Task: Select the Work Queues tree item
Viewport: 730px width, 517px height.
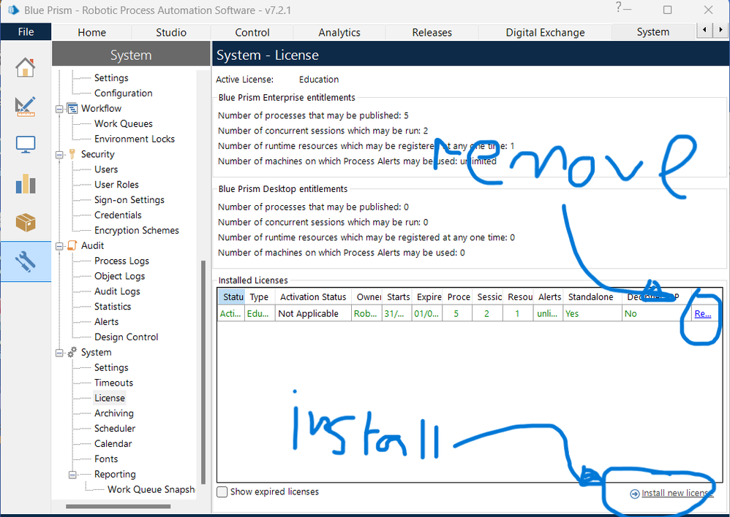Action: point(124,123)
